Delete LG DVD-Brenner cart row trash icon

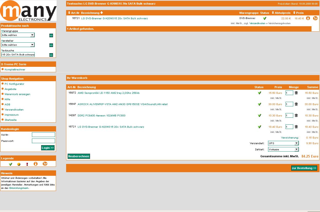coord(296,127)
